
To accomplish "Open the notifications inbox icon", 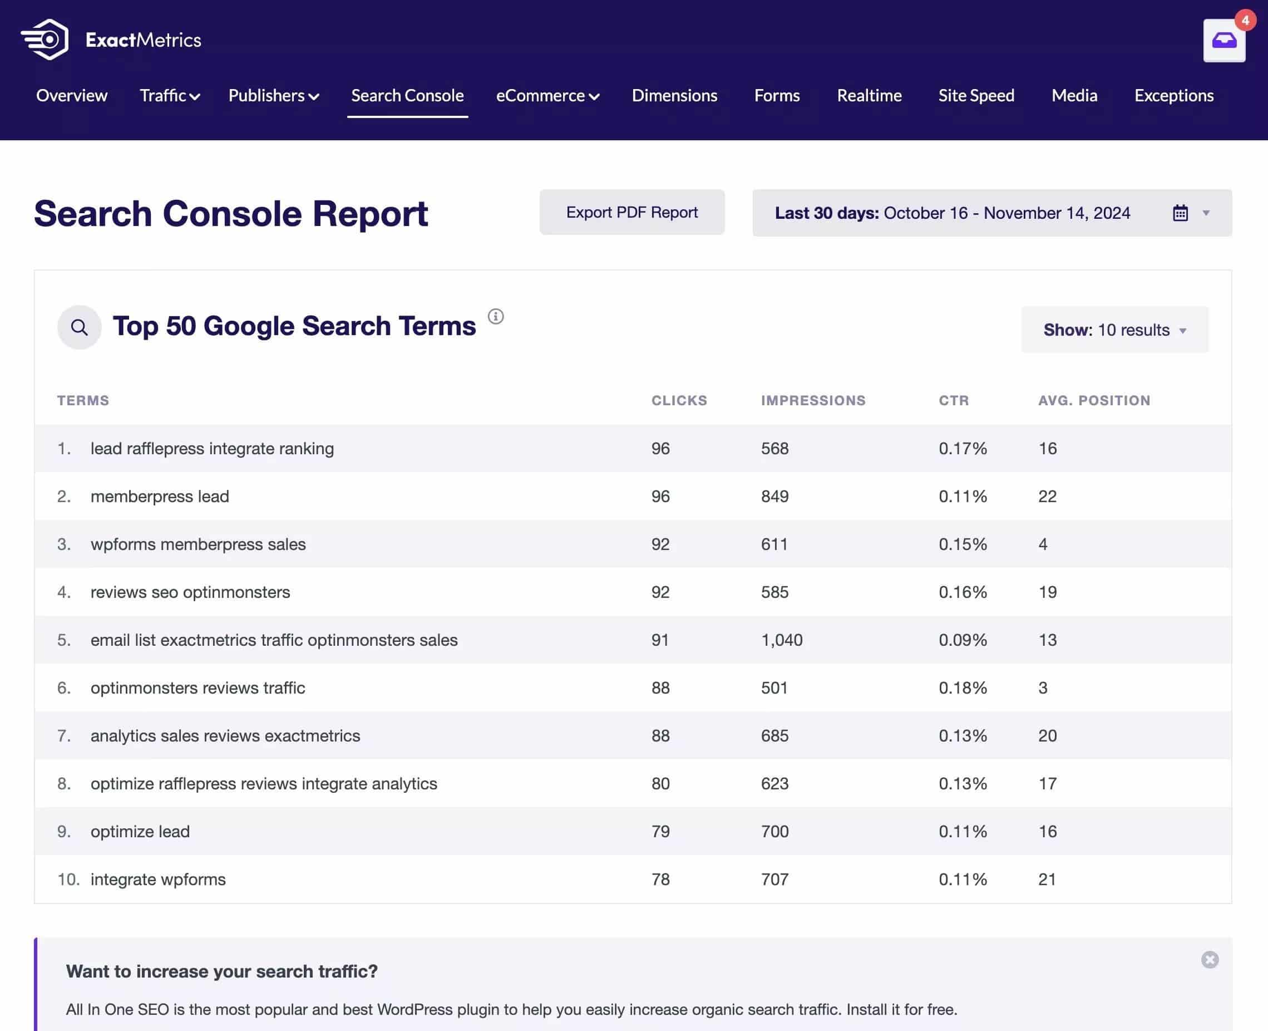I will point(1224,41).
